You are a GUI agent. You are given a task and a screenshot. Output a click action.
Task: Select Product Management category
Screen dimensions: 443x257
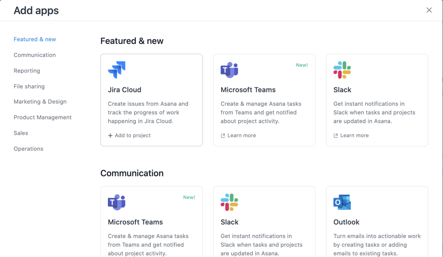pos(43,117)
